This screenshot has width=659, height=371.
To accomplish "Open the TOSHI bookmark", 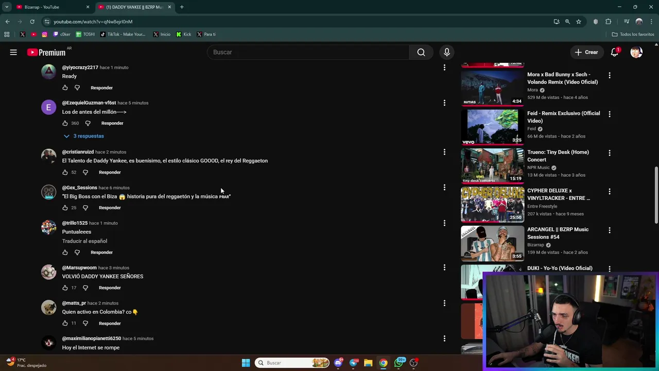I will tap(85, 35).
